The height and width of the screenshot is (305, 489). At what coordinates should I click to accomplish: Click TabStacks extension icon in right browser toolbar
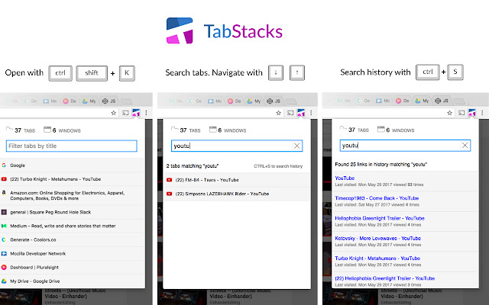coord(472,113)
